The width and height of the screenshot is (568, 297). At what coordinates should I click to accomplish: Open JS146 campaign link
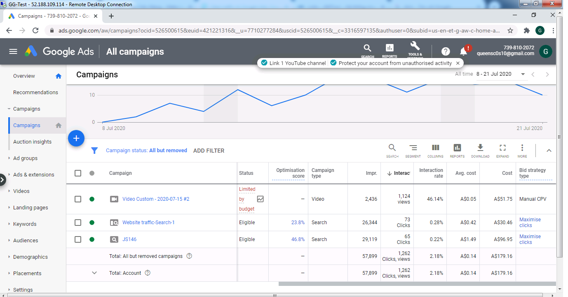(129, 239)
